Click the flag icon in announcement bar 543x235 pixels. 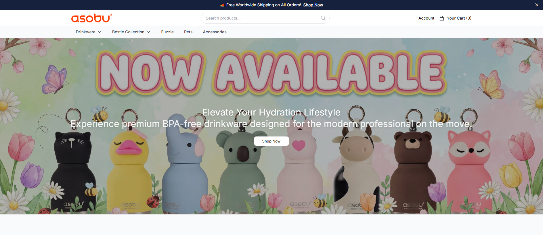click(222, 5)
